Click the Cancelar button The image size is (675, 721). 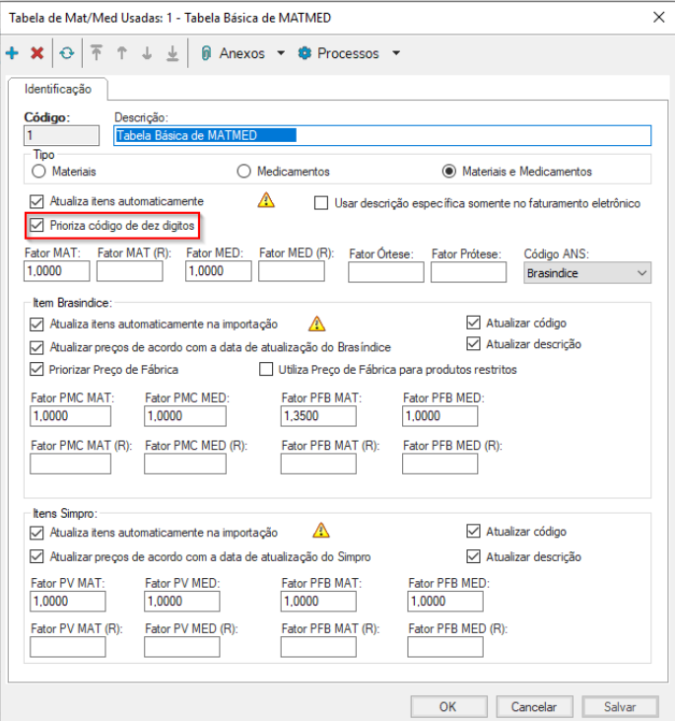pos(534,707)
